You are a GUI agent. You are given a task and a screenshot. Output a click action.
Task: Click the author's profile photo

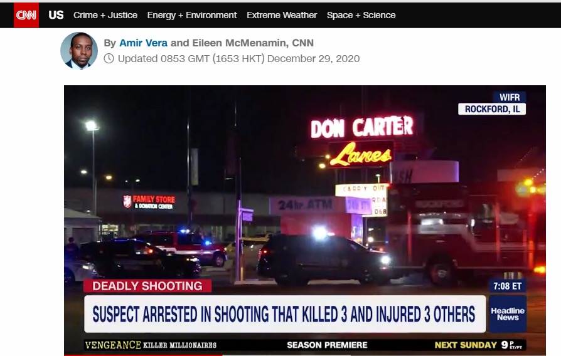pos(79,51)
